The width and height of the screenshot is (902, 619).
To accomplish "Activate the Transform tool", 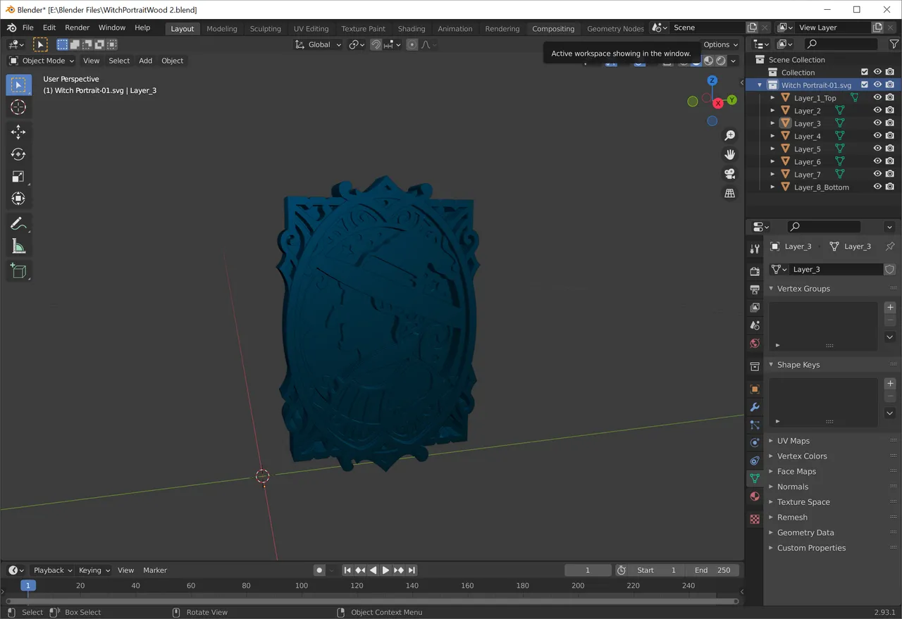I will tap(18, 199).
